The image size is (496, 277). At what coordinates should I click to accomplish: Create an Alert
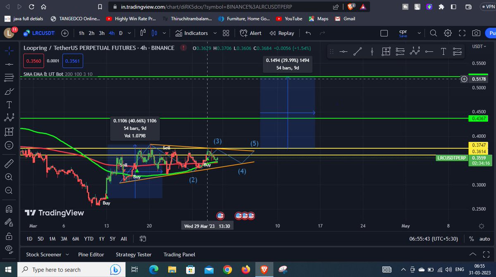(250, 33)
